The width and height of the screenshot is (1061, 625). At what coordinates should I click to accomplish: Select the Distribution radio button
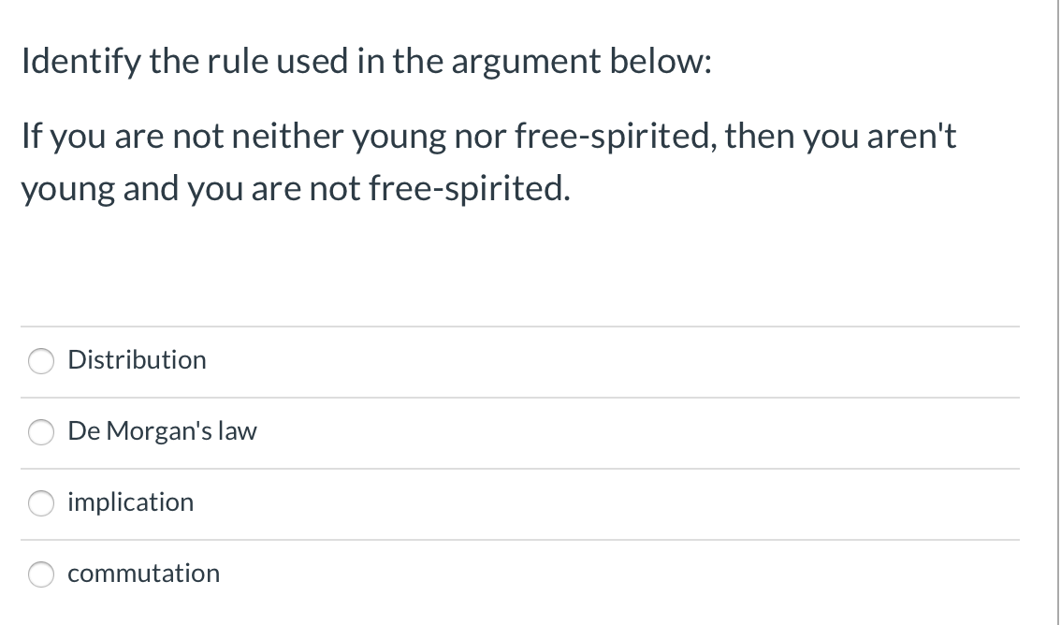pyautogui.click(x=41, y=360)
